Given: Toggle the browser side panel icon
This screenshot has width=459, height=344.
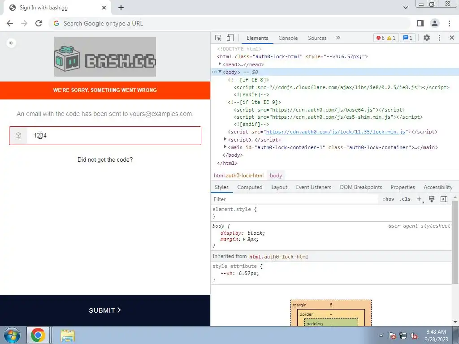Looking at the screenshot, I should [x=420, y=23].
